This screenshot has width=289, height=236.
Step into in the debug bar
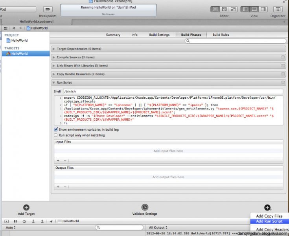pyautogui.click(x=33, y=221)
